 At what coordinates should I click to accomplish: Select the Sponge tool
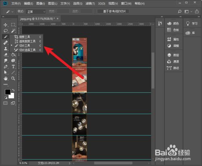click(x=13, y=61)
